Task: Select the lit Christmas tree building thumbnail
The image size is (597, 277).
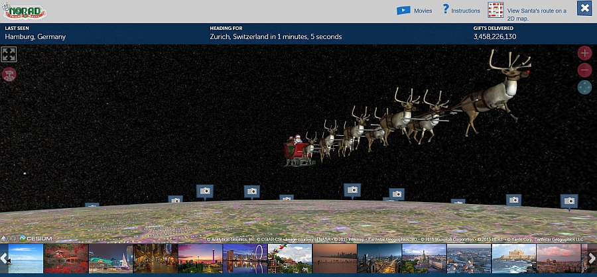Action: pyautogui.click(x=111, y=258)
